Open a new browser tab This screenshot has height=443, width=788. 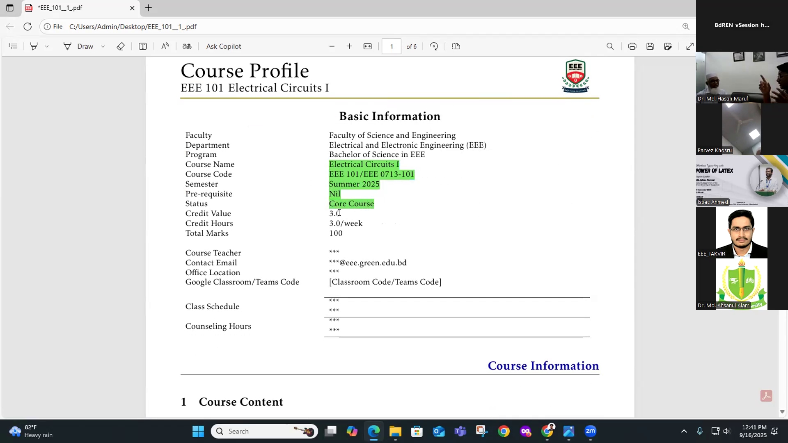click(149, 8)
